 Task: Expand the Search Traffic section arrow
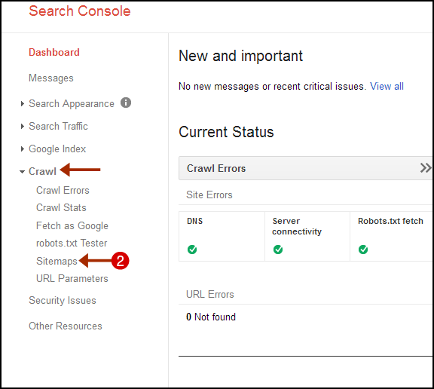point(23,127)
